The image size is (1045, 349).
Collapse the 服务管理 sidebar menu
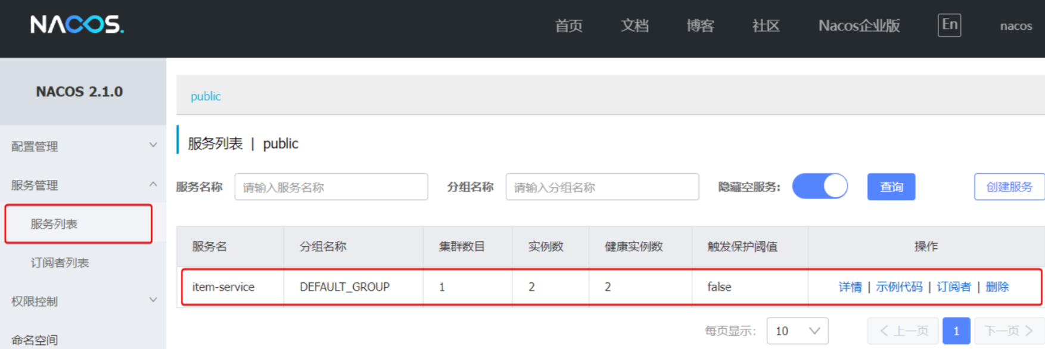tap(83, 185)
